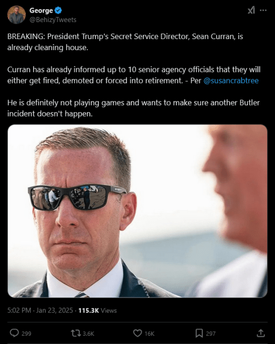Open the attached photo of Sean Curran
Image resolution: width=275 pixels, height=344 pixels.
click(x=137, y=211)
